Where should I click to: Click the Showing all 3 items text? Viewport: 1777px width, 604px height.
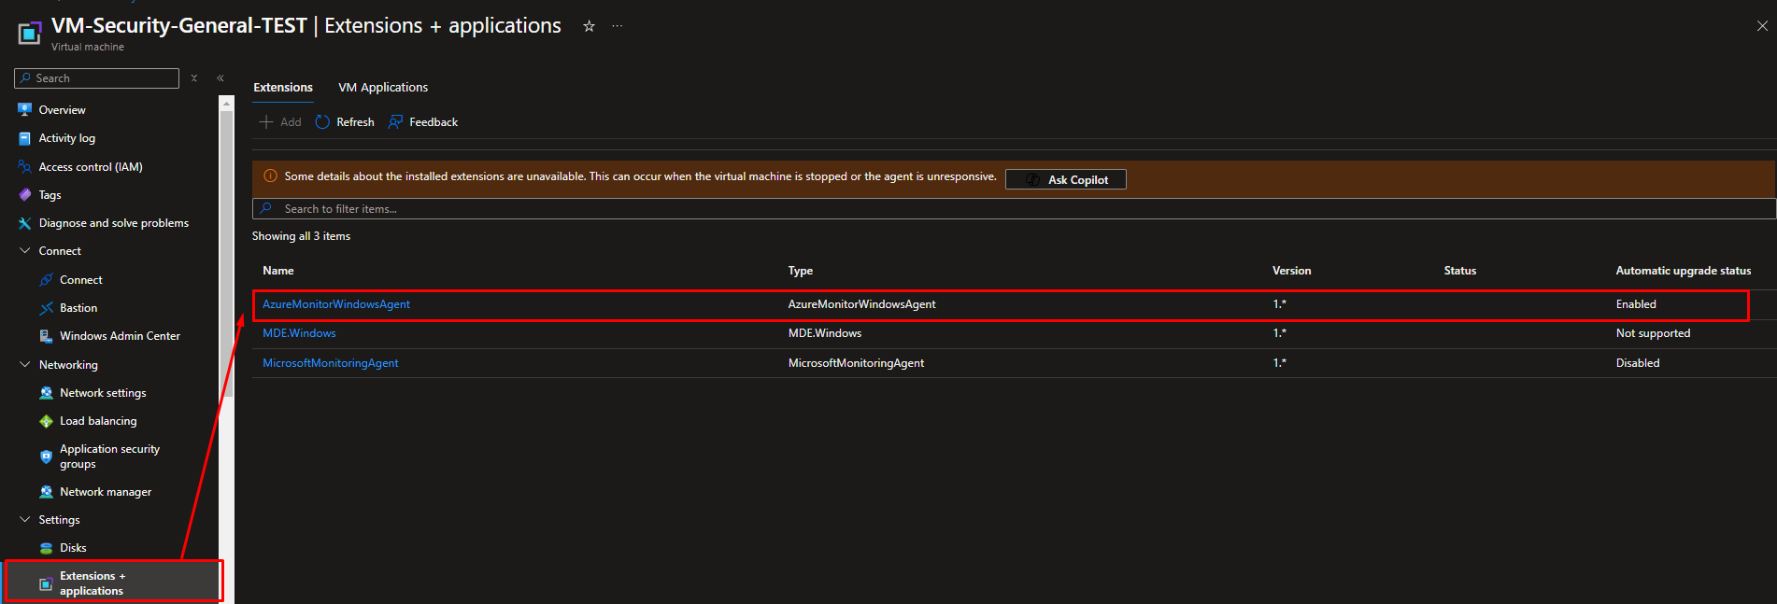pos(301,236)
